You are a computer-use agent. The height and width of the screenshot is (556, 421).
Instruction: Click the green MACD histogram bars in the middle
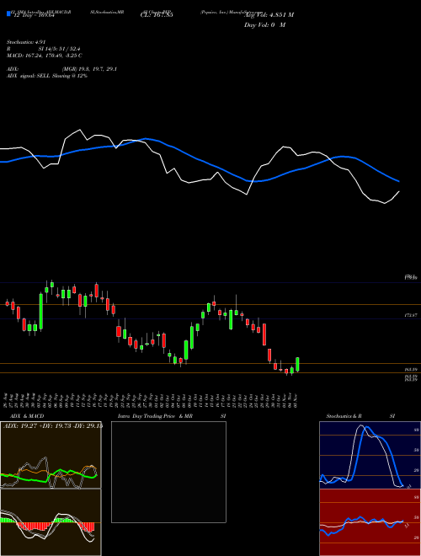click(x=62, y=520)
